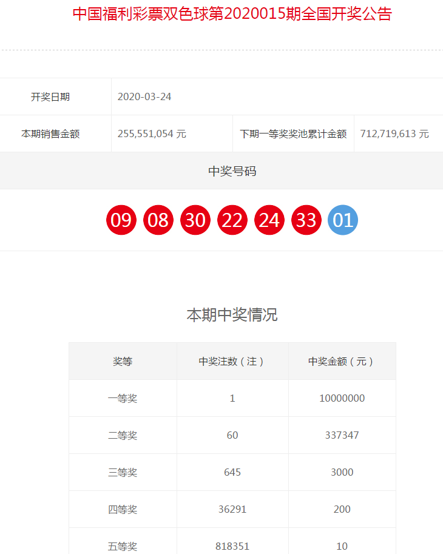Image resolution: width=443 pixels, height=554 pixels.
Task: Select the 五等奖 row label
Action: pos(123,547)
